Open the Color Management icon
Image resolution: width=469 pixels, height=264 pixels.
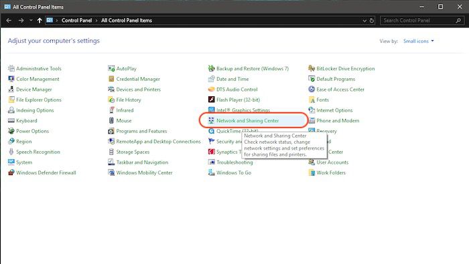11,79
